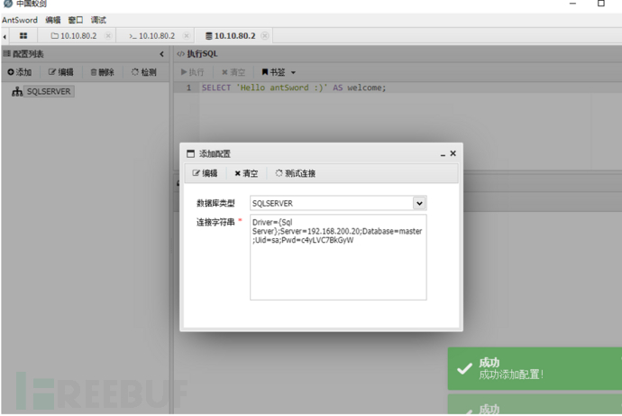Minimize the 添加配置 dialog
Viewport: 622px width, 416px height.
coord(443,154)
